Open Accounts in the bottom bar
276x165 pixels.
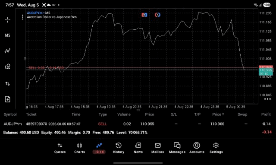(197, 148)
